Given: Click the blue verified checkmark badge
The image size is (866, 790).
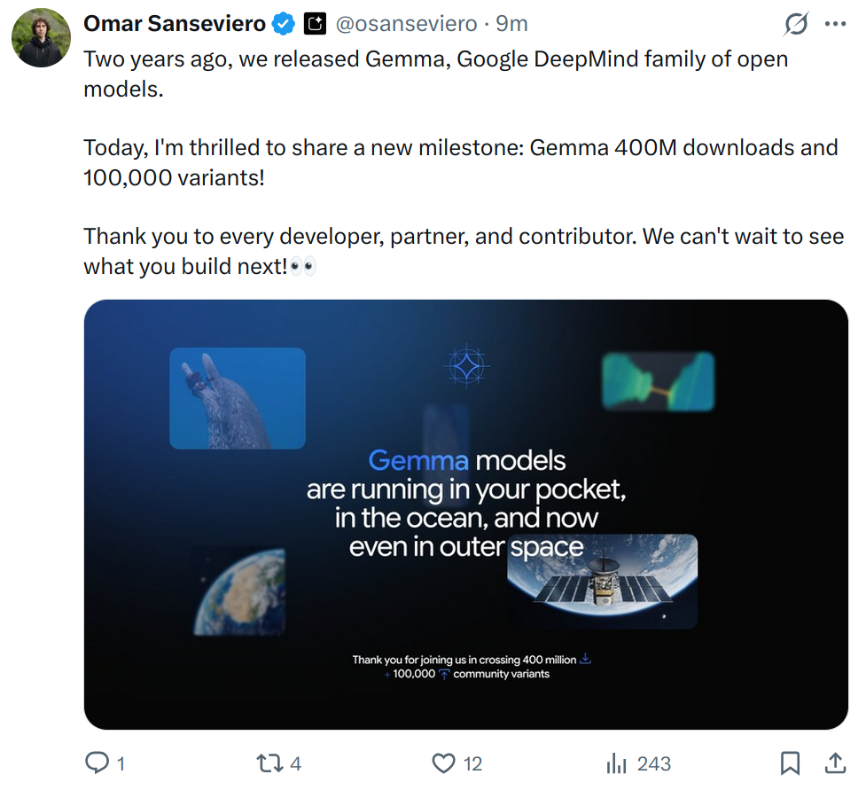Looking at the screenshot, I should tap(284, 24).
